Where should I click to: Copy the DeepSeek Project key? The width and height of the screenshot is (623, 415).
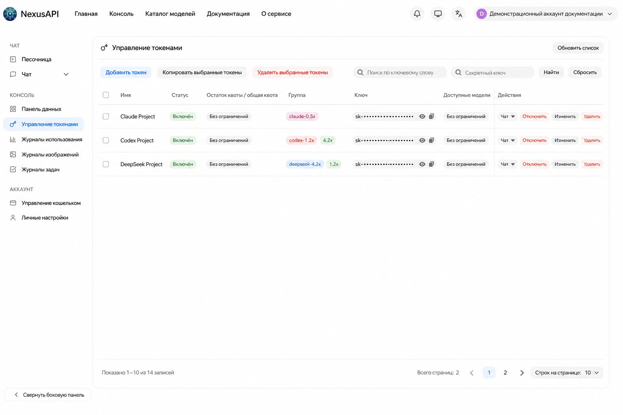432,164
